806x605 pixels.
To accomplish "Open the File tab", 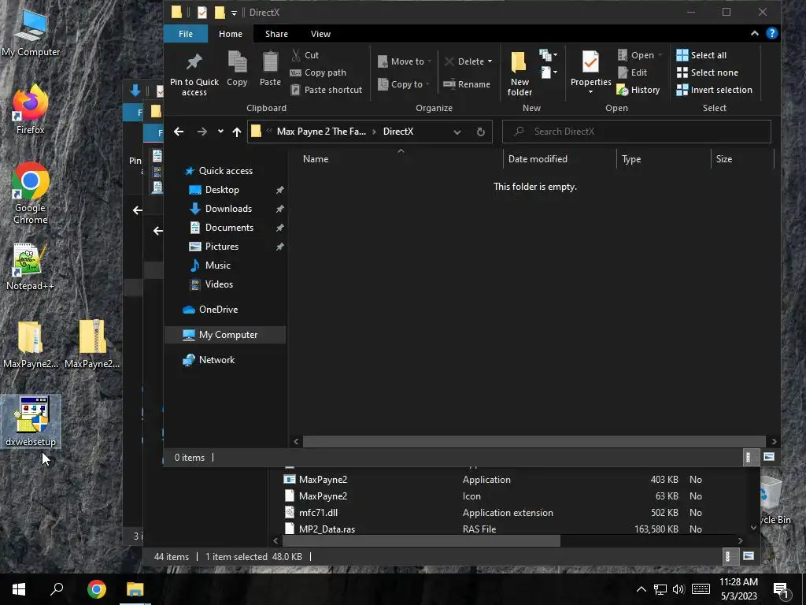I will point(186,34).
